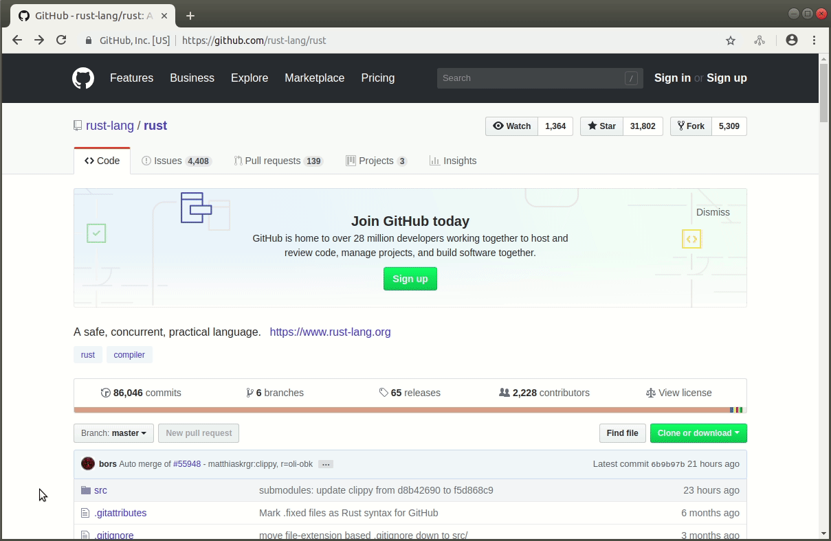Switch to the Code tab

(102, 161)
